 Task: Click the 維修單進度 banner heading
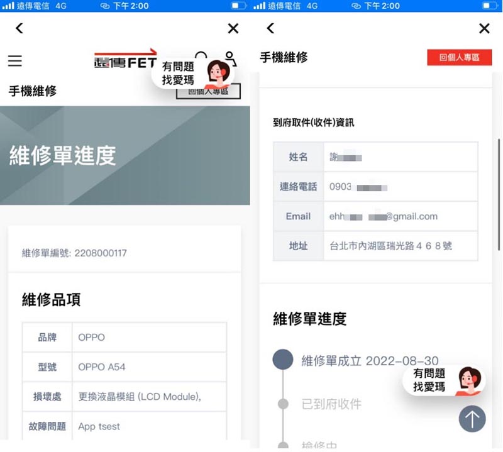(62, 155)
